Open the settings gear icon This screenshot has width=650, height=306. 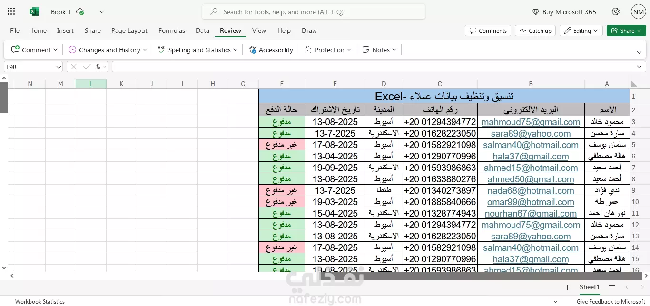pyautogui.click(x=616, y=11)
